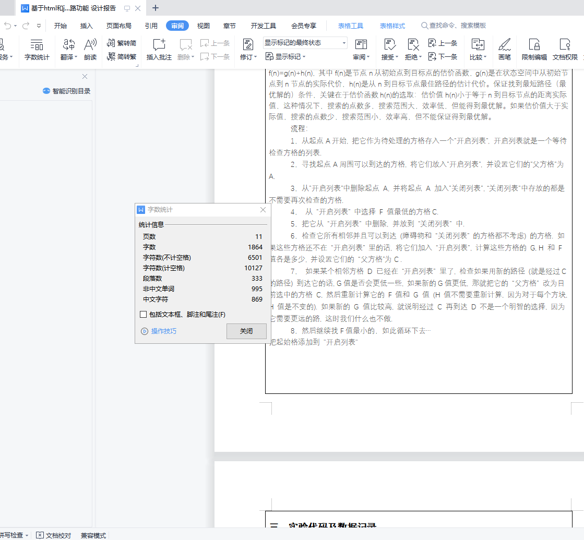Convert text with 简转繁
The height and width of the screenshot is (540, 584).
(122, 56)
